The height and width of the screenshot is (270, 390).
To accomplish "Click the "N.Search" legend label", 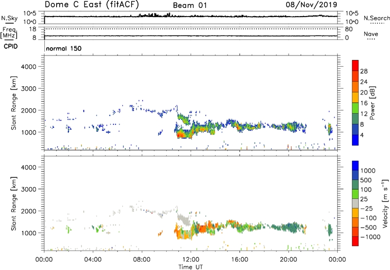I will (x=376, y=18).
